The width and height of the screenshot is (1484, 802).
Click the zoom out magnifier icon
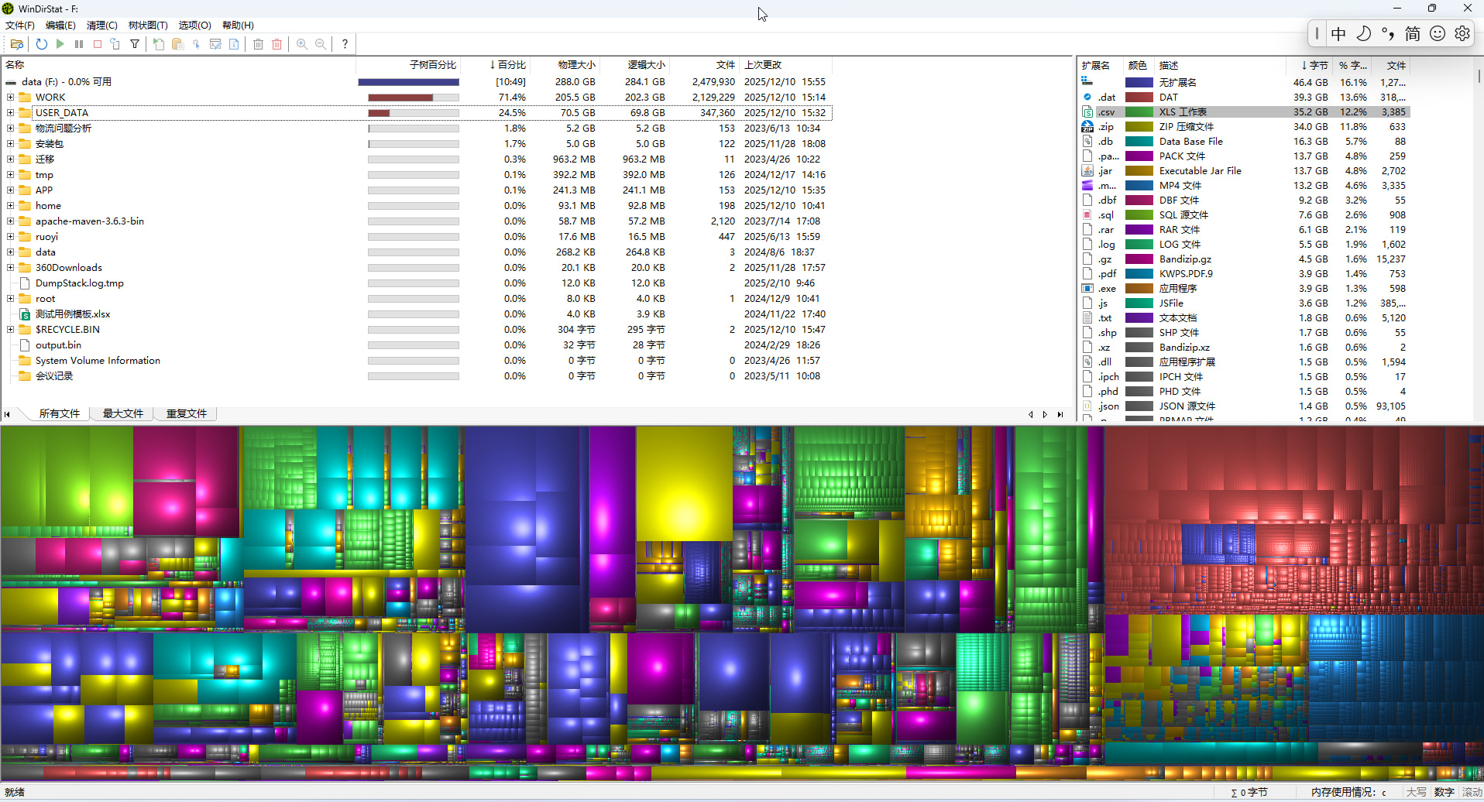point(321,44)
